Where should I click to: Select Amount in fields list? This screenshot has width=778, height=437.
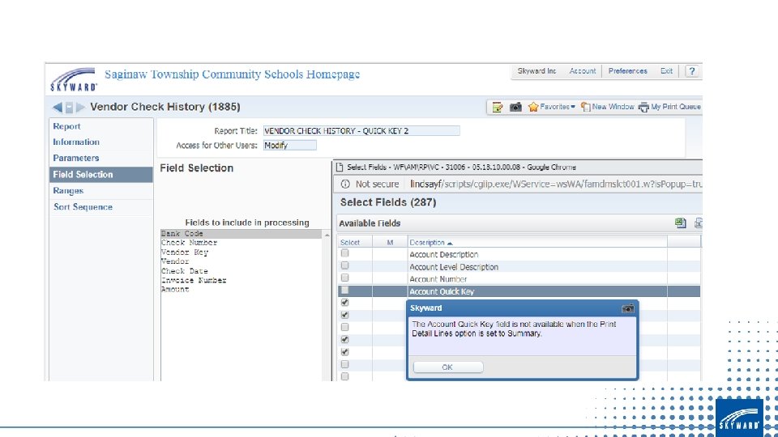pyautogui.click(x=175, y=290)
